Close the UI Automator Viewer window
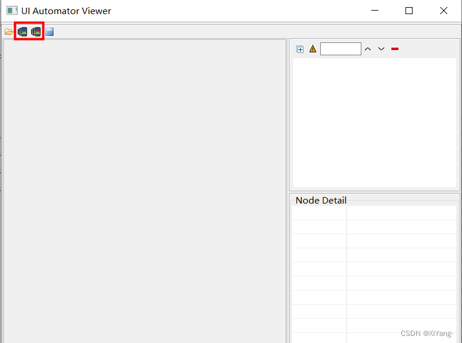This screenshot has height=343, width=462. point(443,11)
